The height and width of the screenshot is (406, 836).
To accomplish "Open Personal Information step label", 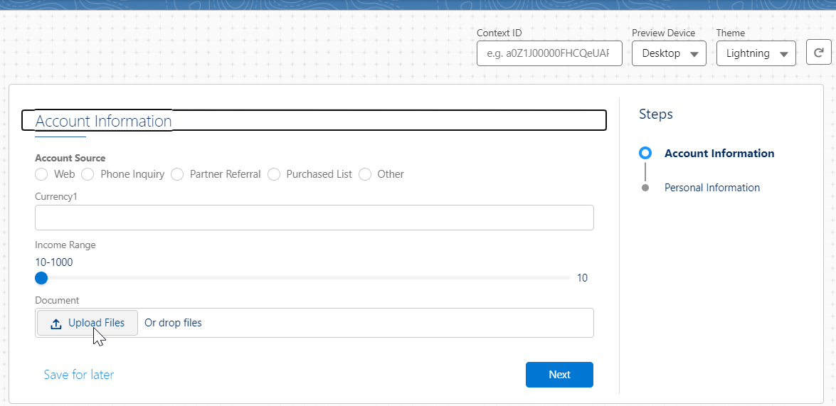I will point(711,188).
